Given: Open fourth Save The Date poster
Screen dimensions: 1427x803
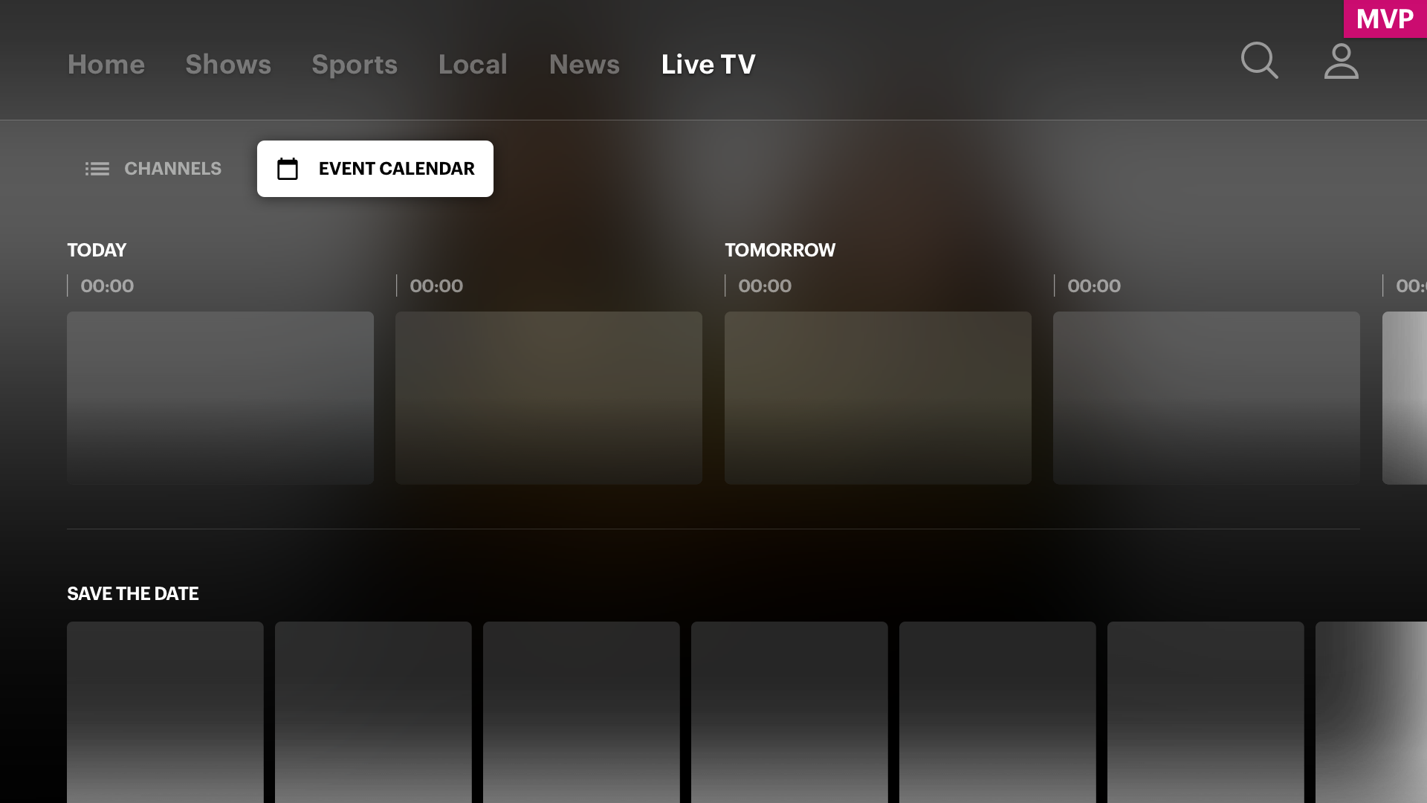Looking at the screenshot, I should coord(789,712).
